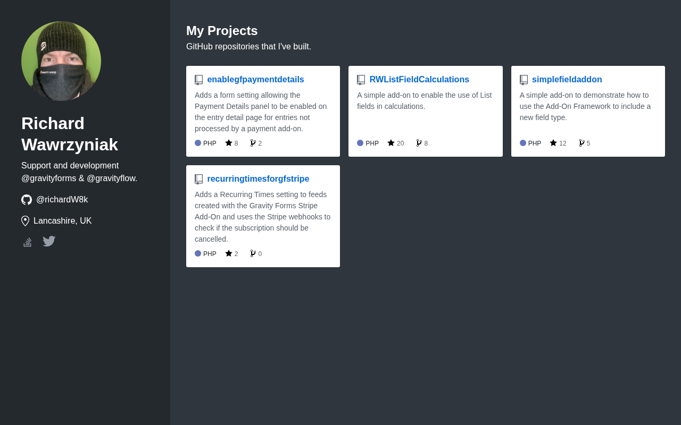Click the Stack Overflow icon in sidebar
Viewport: 681px width, 425px height.
(x=28, y=242)
